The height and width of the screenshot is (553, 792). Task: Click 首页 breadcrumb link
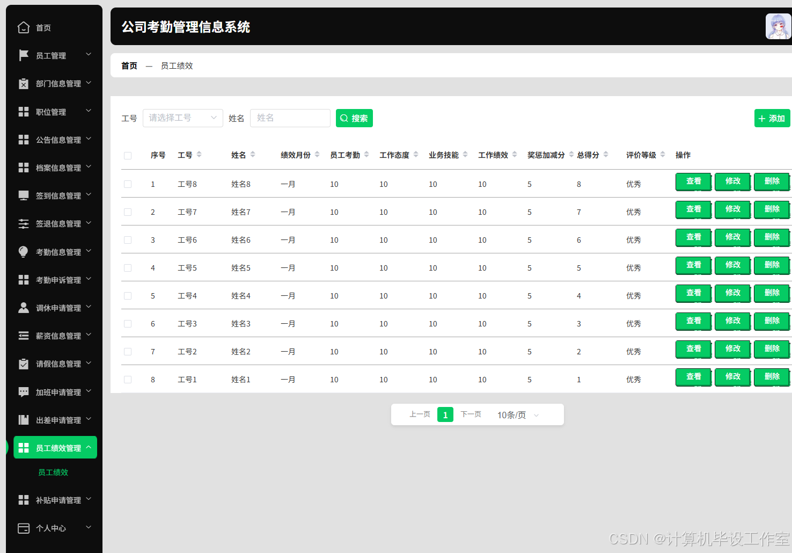click(x=129, y=66)
